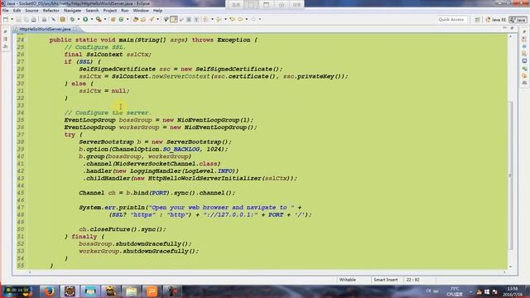Click the Debug bug icon
The width and height of the screenshot is (530, 298).
pyautogui.click(x=72, y=20)
